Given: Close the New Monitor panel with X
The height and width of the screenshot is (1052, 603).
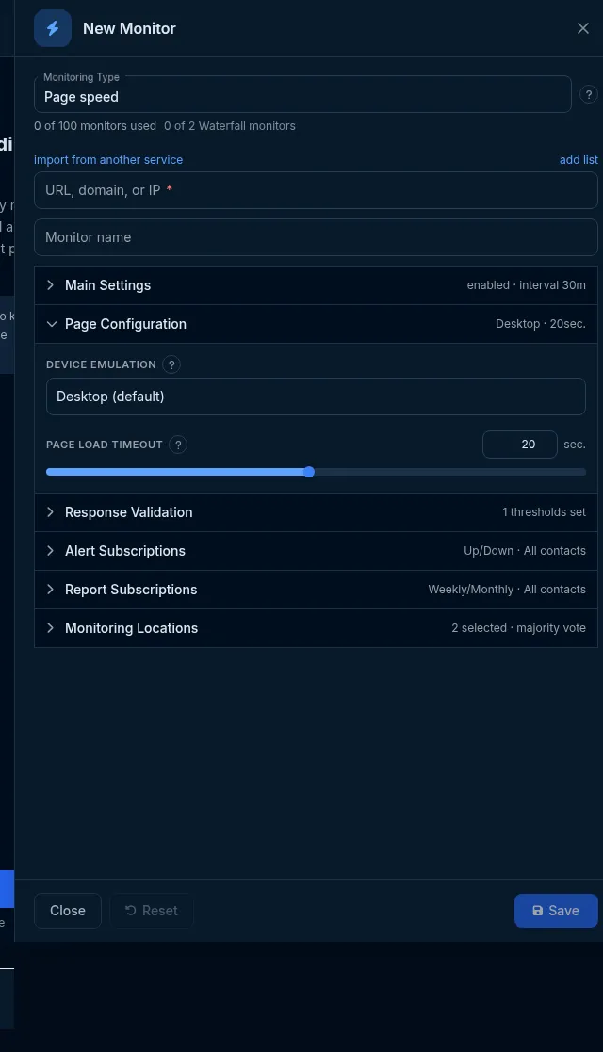Looking at the screenshot, I should [583, 28].
